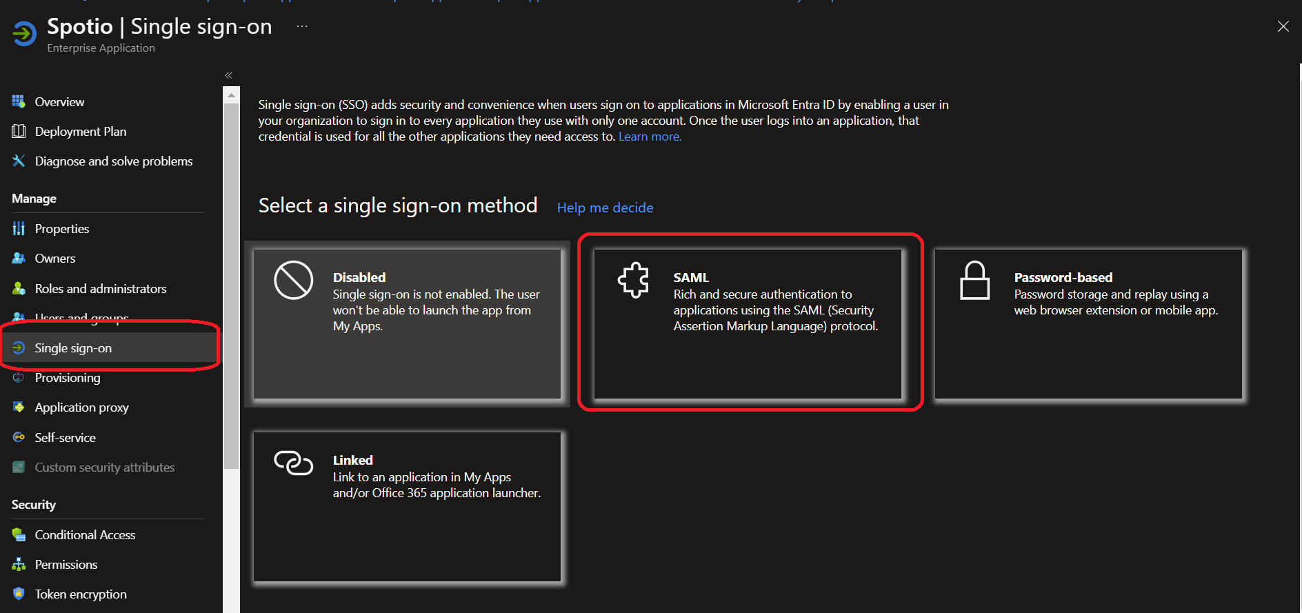Click the Disabled prohibition circle icon
The height and width of the screenshot is (613, 1302).
click(294, 280)
